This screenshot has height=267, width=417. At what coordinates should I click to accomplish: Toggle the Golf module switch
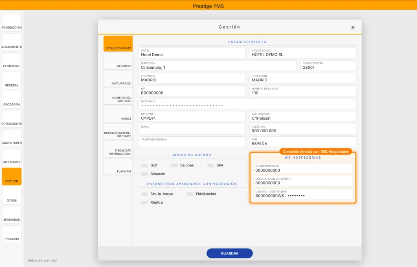[145, 165]
